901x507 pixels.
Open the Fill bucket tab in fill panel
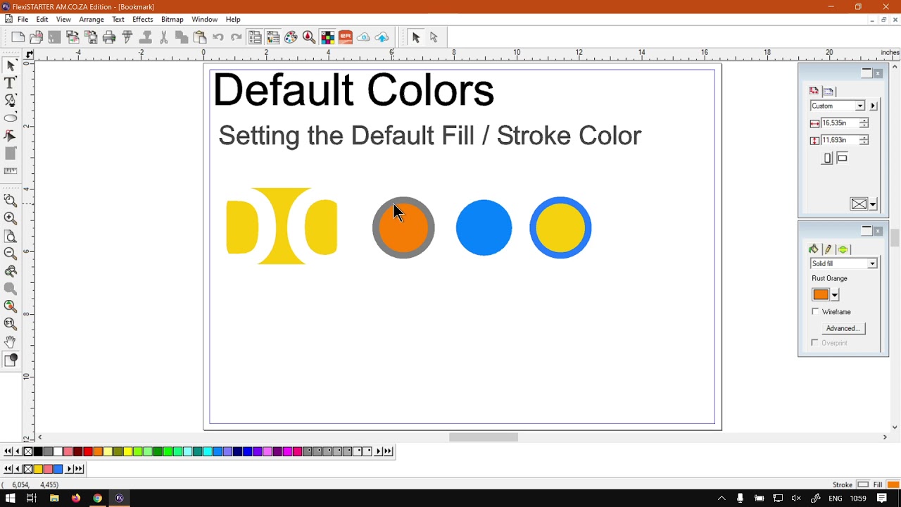point(814,249)
